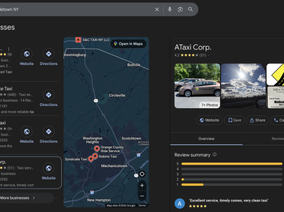Select the G&C TAXI NY LLC map marker
This screenshot has width=284, height=212.
pos(78,40)
